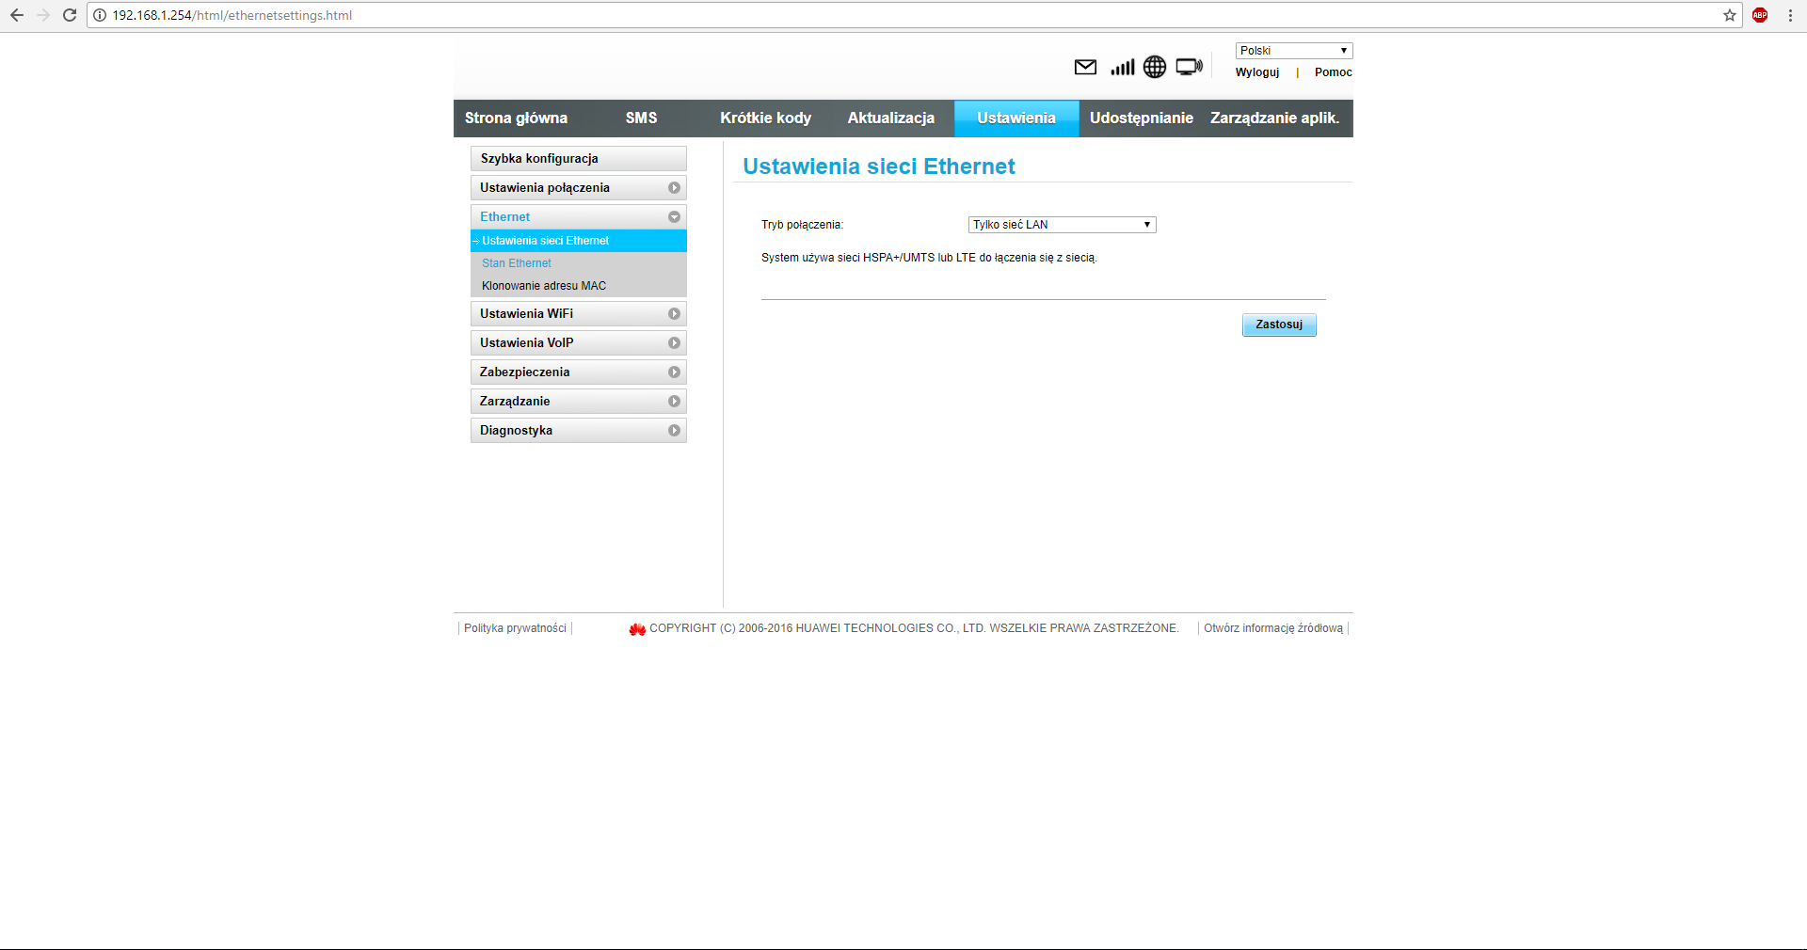Select the Ustawienia tab
Image resolution: width=1807 pixels, height=950 pixels.
(x=1016, y=119)
